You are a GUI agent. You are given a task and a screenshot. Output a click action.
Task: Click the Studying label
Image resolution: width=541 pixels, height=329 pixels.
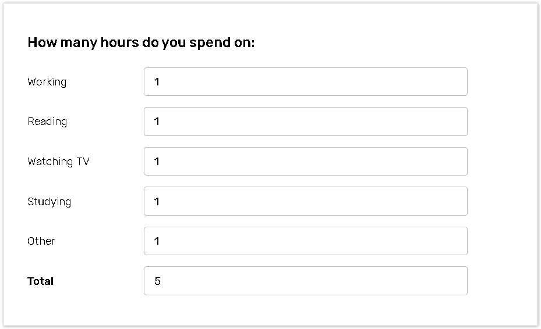pyautogui.click(x=49, y=202)
